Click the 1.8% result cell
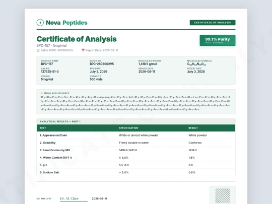The width and height of the screenshot is (272, 204). [x=192, y=158]
